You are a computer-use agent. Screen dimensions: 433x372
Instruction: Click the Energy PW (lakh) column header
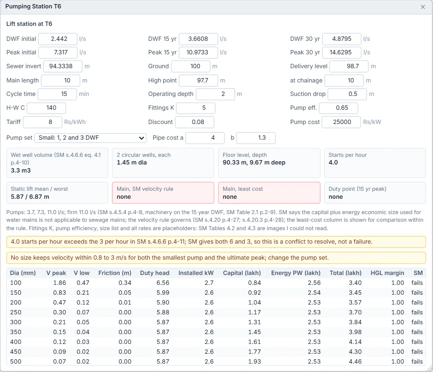tap(296, 273)
